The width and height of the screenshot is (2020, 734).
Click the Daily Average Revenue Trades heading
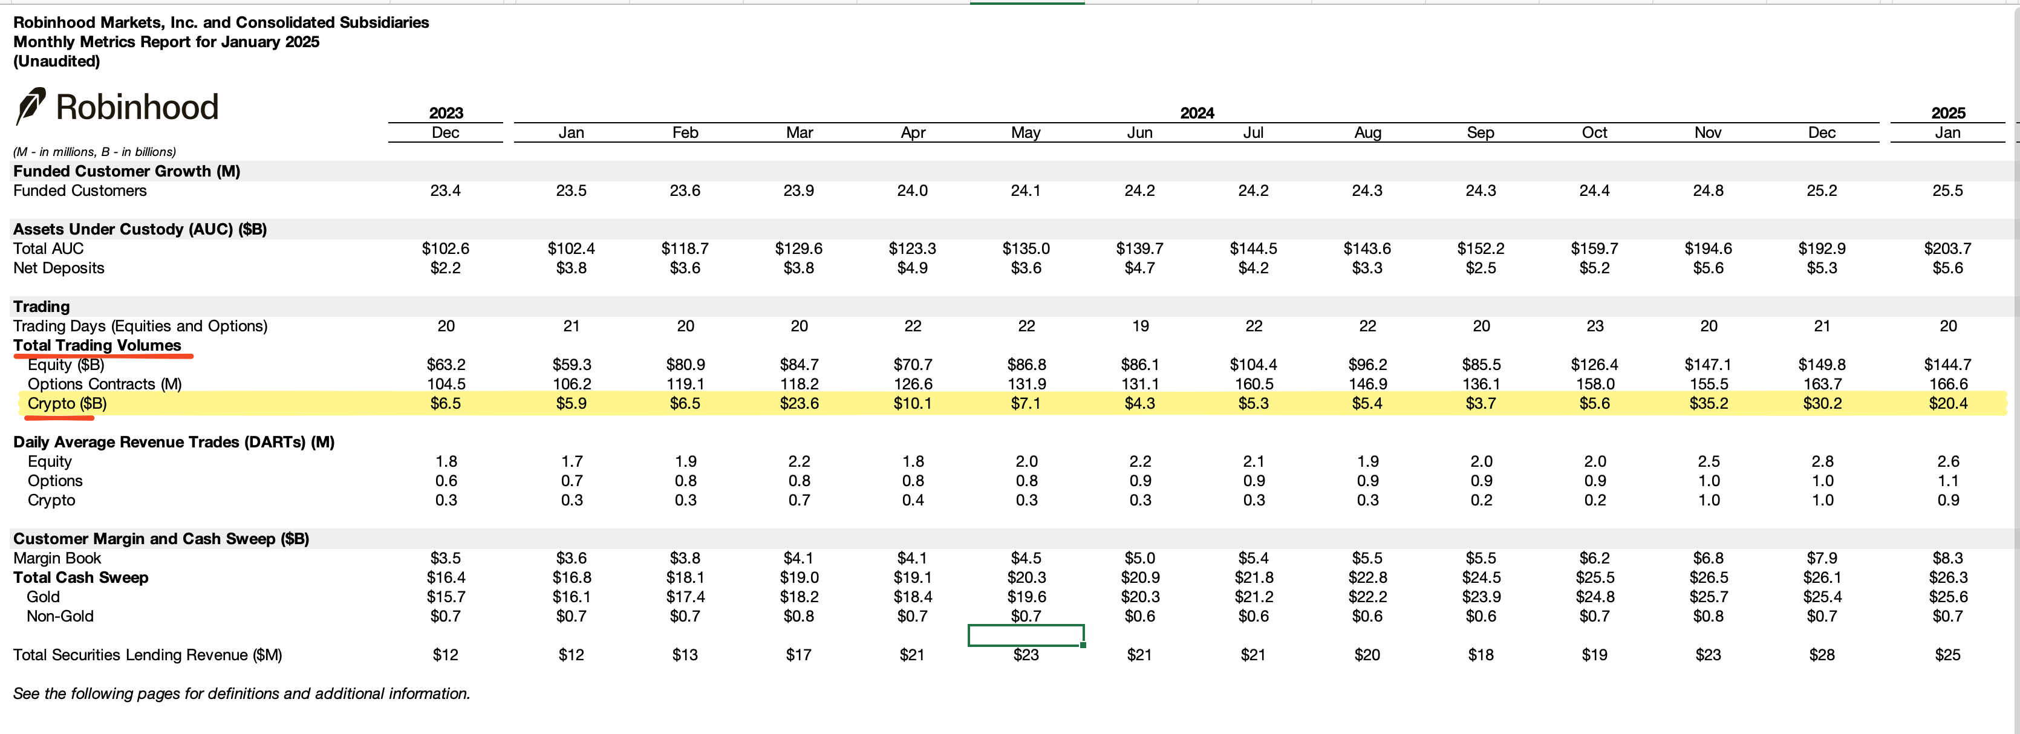174,443
